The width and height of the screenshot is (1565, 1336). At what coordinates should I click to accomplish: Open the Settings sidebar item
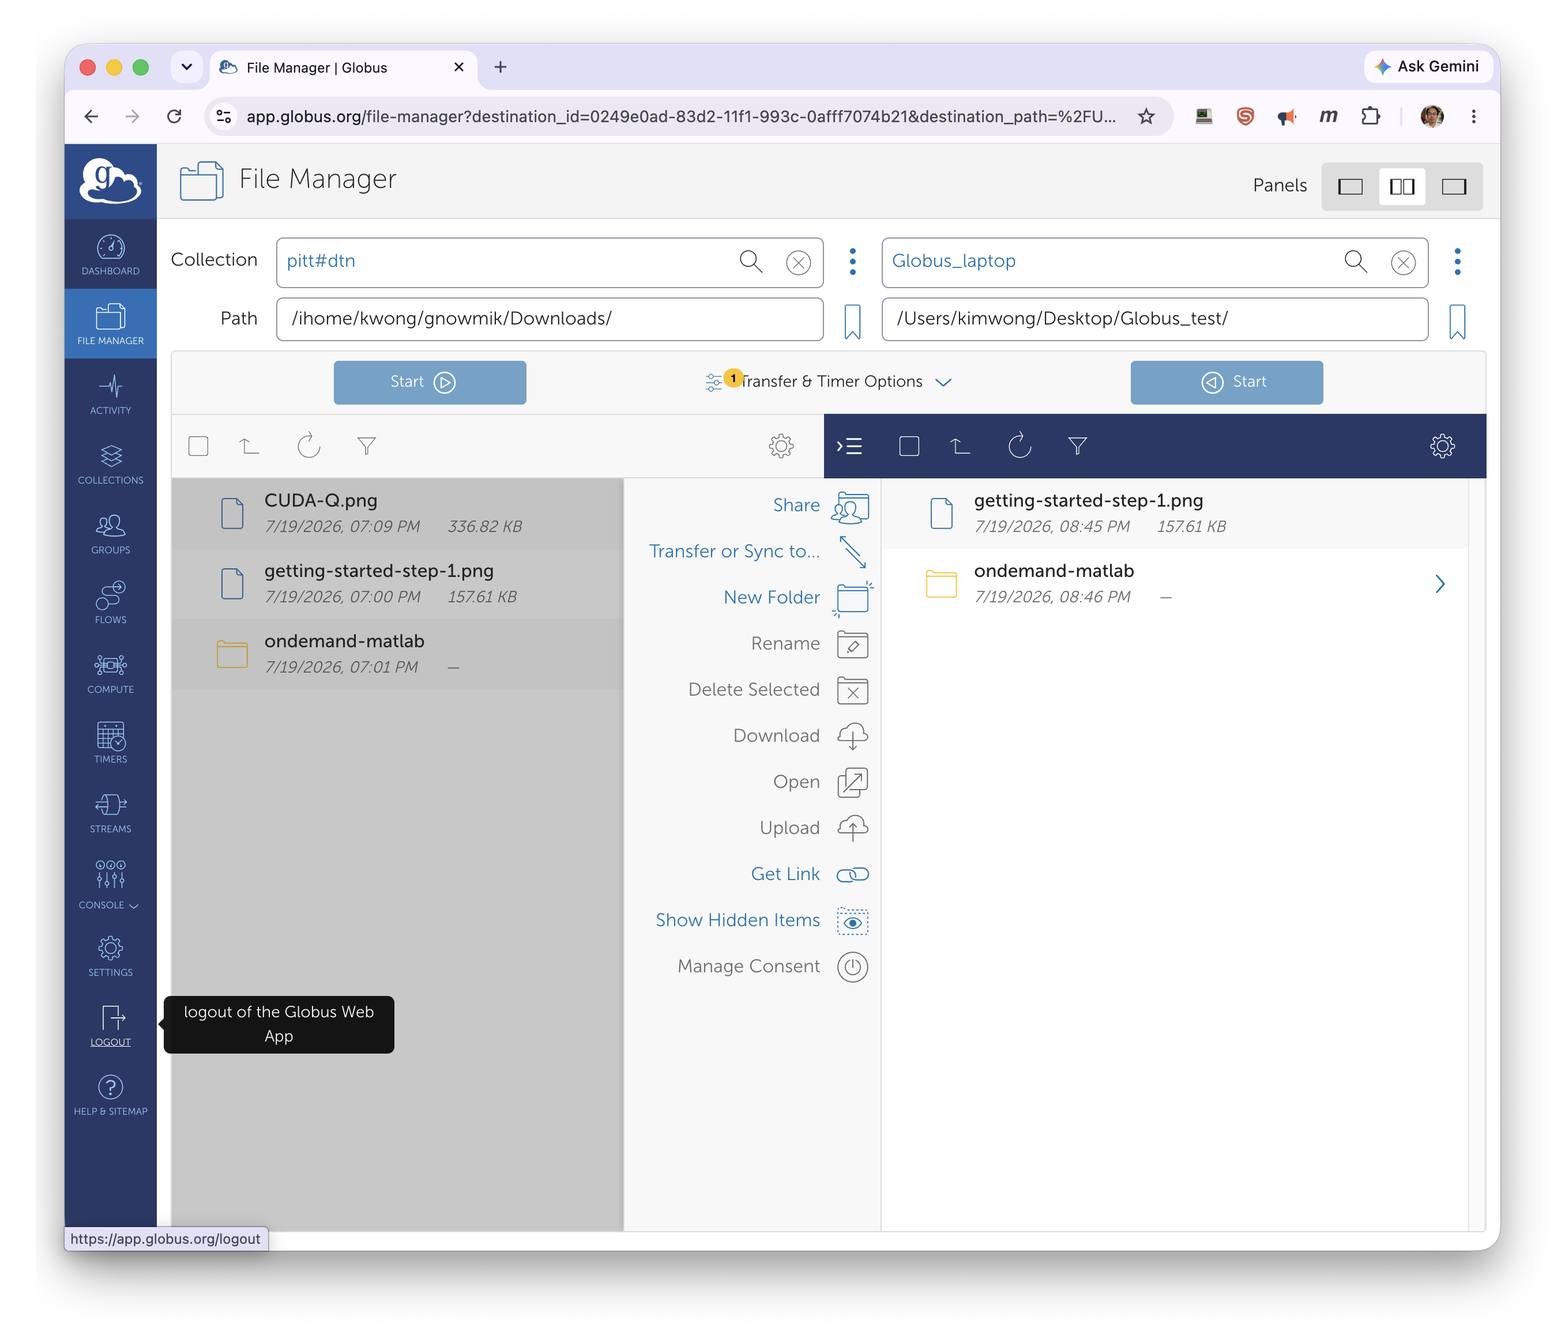click(110, 956)
